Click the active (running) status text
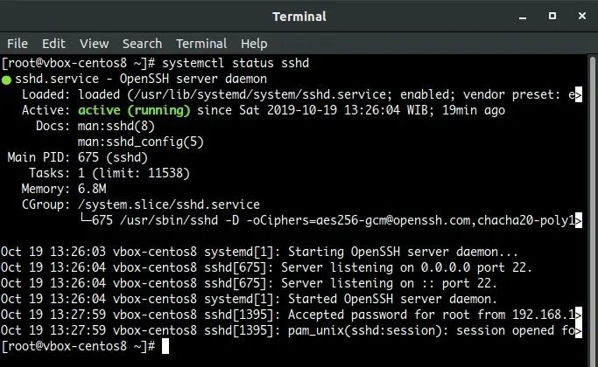Image resolution: width=598 pixels, height=367 pixels. [x=134, y=110]
